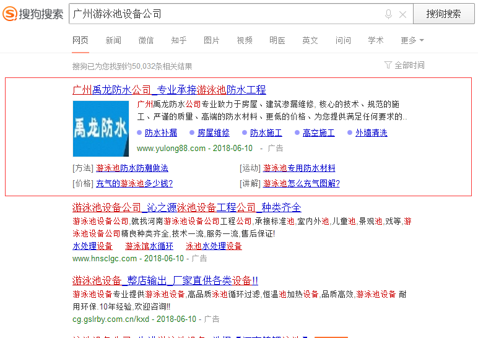The height and width of the screenshot is (338, 478).
Task: Open the 知乎 tab
Action: pos(179,40)
